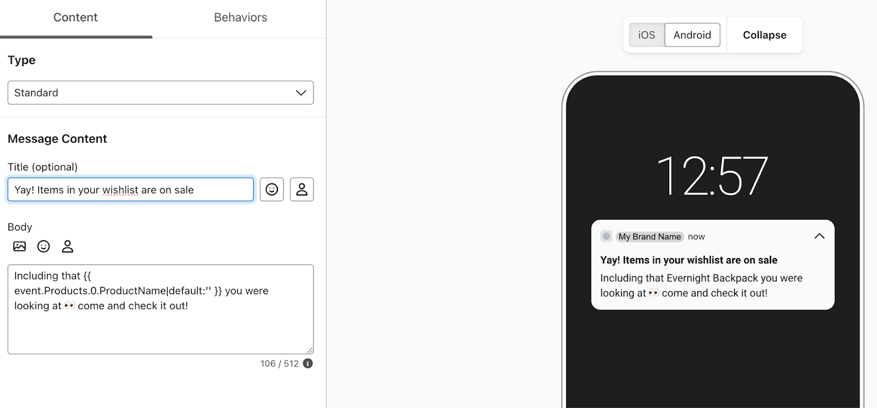
Task: Switch to the Behaviors tab
Action: [x=241, y=18]
